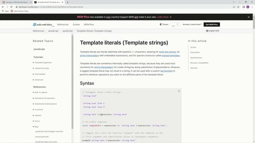Dismiss the MDN Plus banner
This screenshot has width=255, height=143.
click(x=249, y=17)
